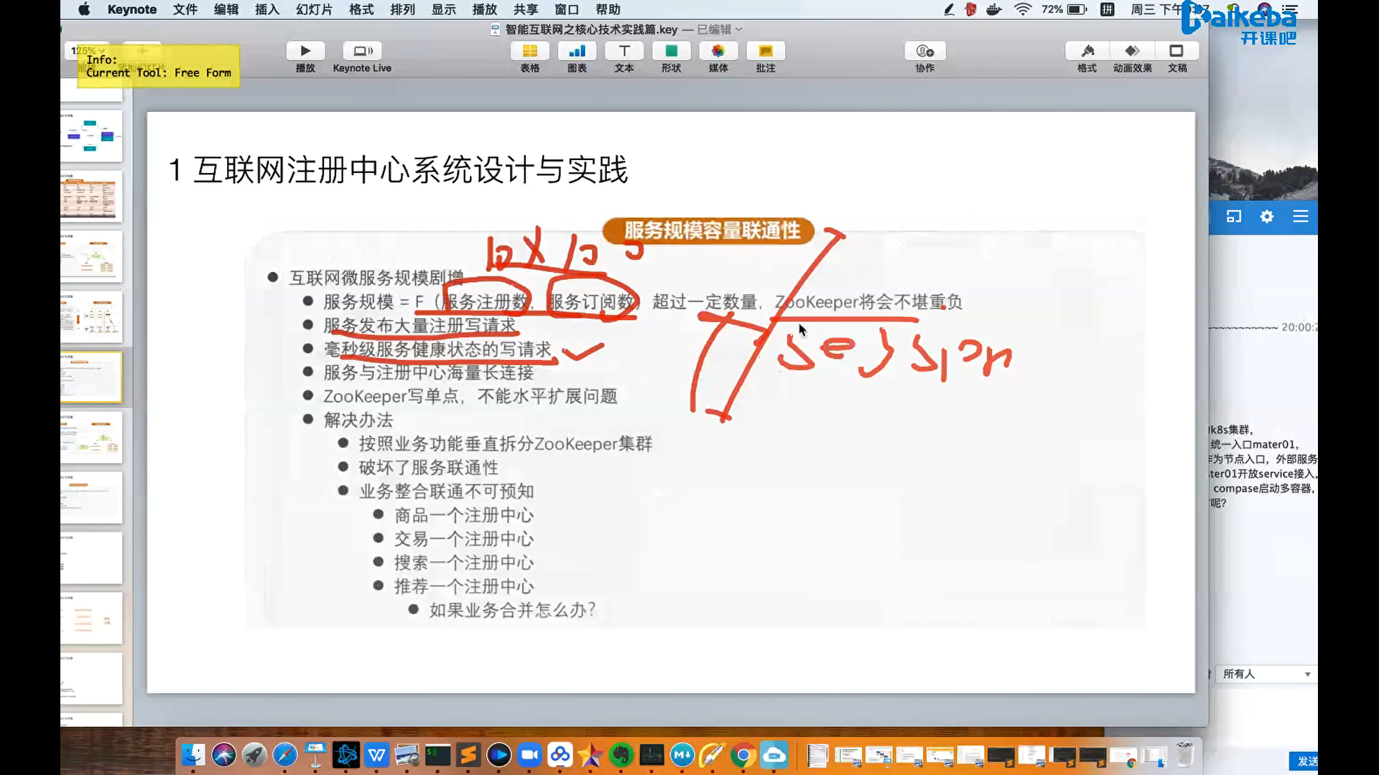Click the Play slideshow button

click(305, 52)
